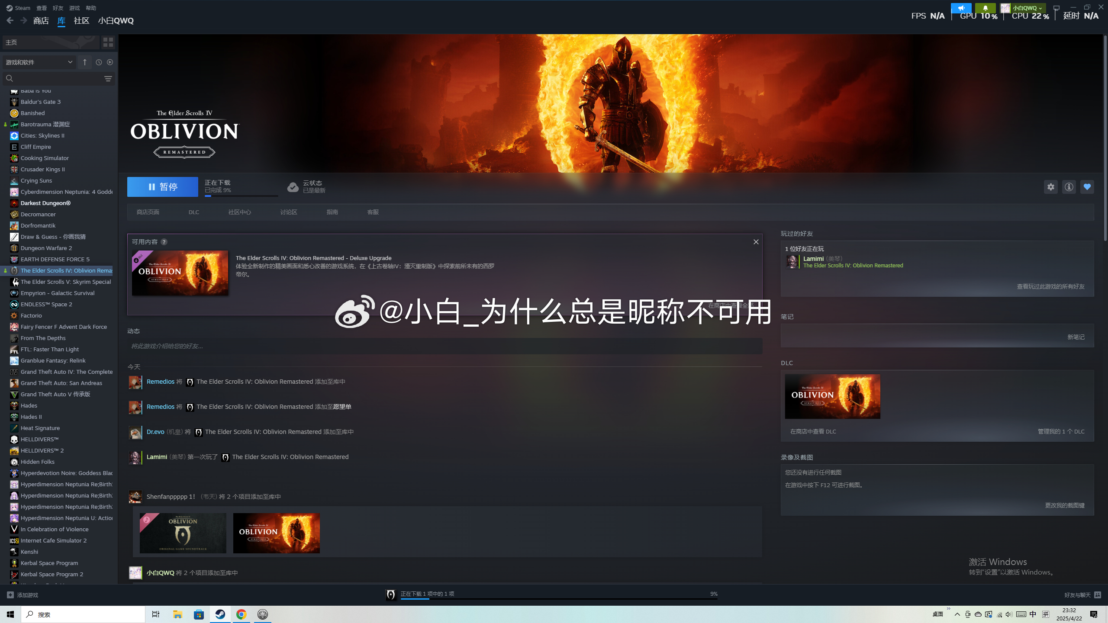Open Remedios profile in 添加至库中 activity row

161,382
